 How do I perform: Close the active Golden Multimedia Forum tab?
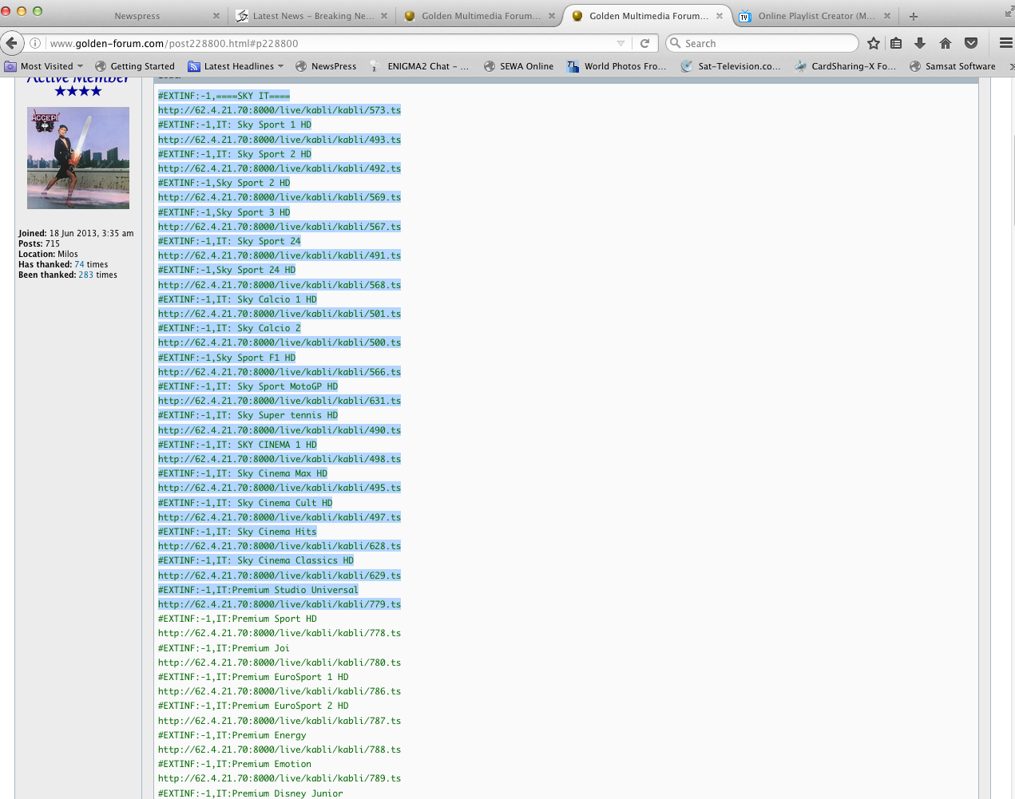click(720, 16)
